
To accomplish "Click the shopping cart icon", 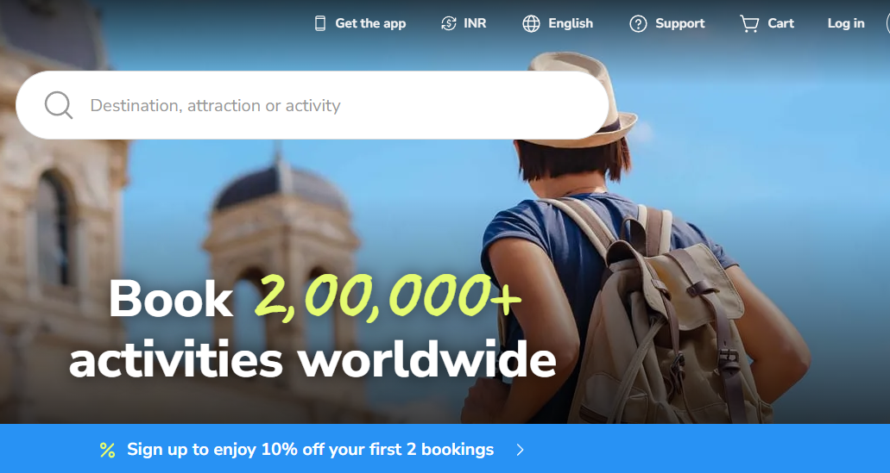I will (x=749, y=23).
